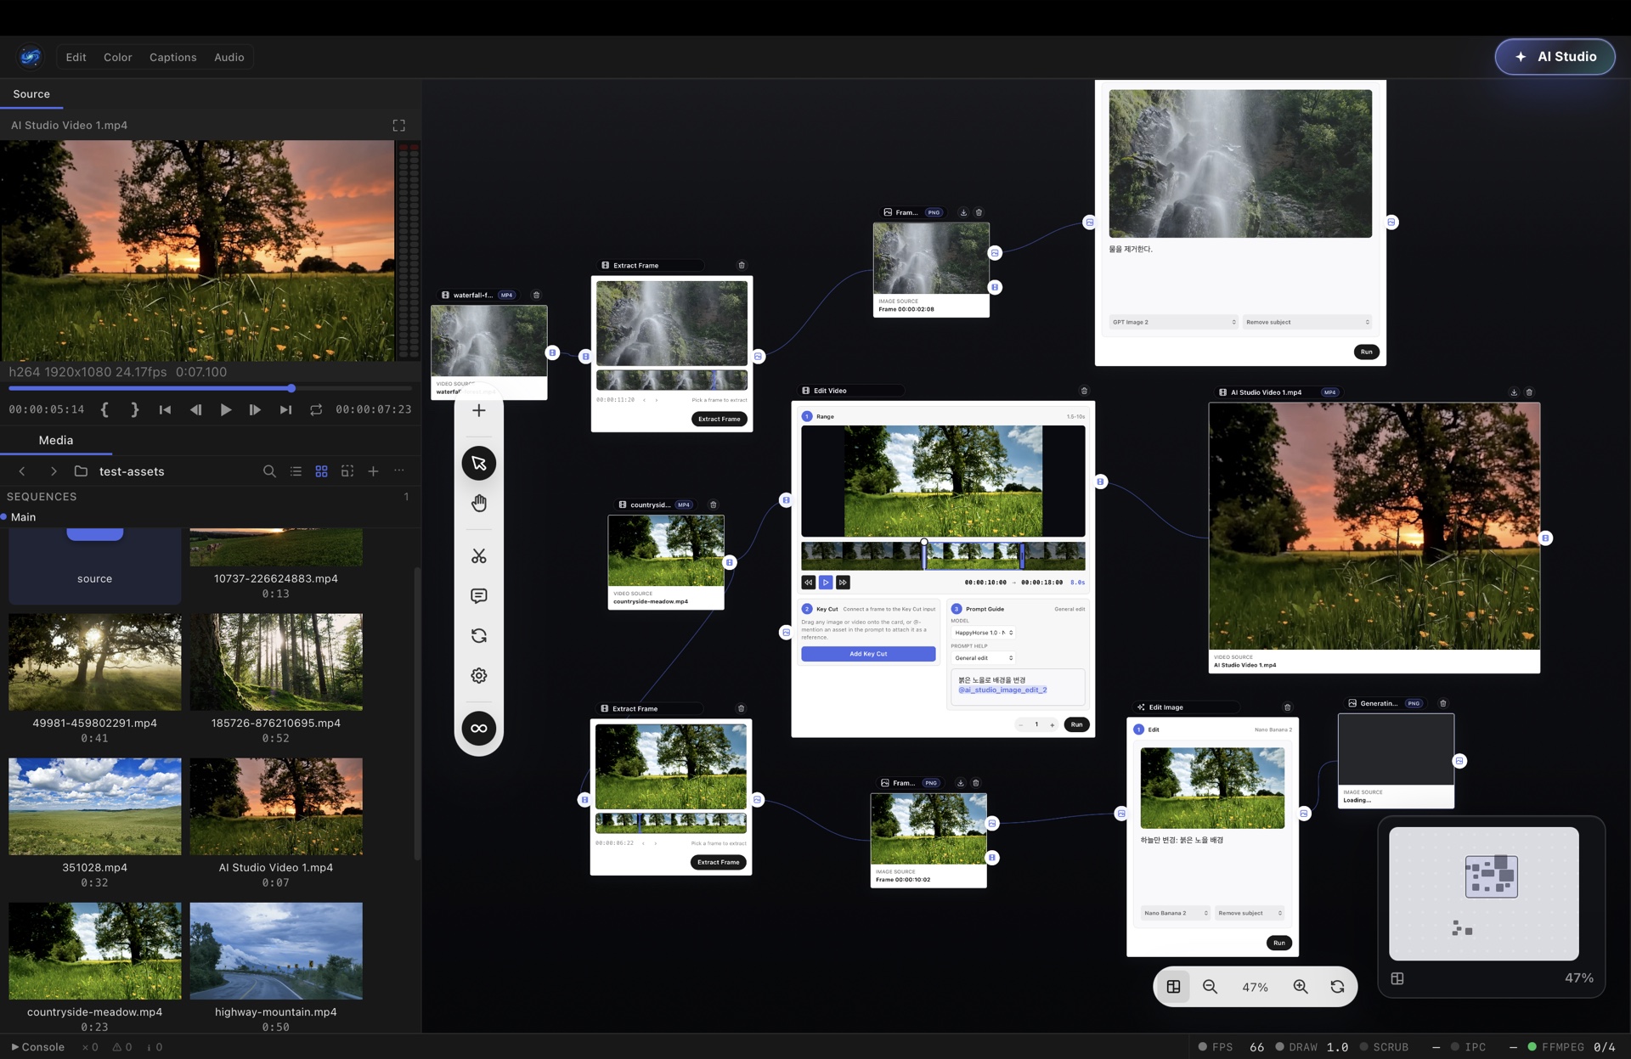Open the Console panel

tap(37, 1047)
